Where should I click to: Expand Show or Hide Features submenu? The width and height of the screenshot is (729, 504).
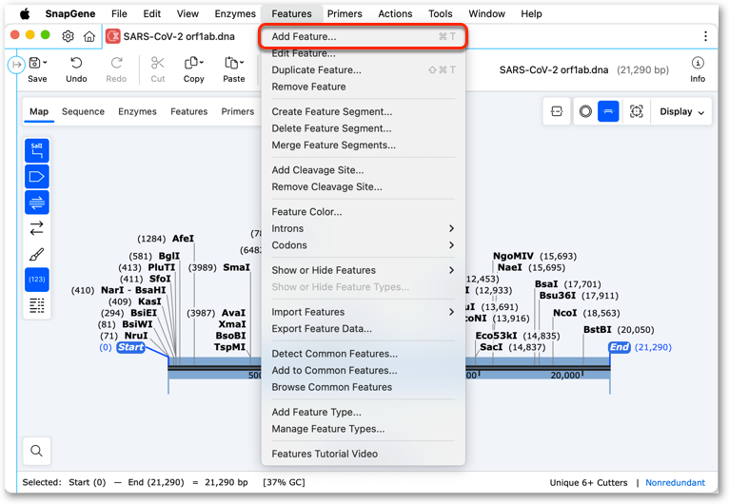click(364, 270)
